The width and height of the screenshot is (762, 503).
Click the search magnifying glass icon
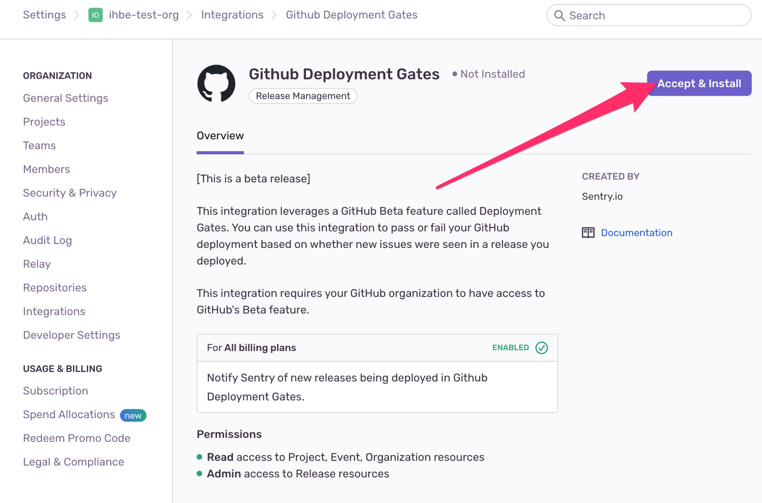560,15
